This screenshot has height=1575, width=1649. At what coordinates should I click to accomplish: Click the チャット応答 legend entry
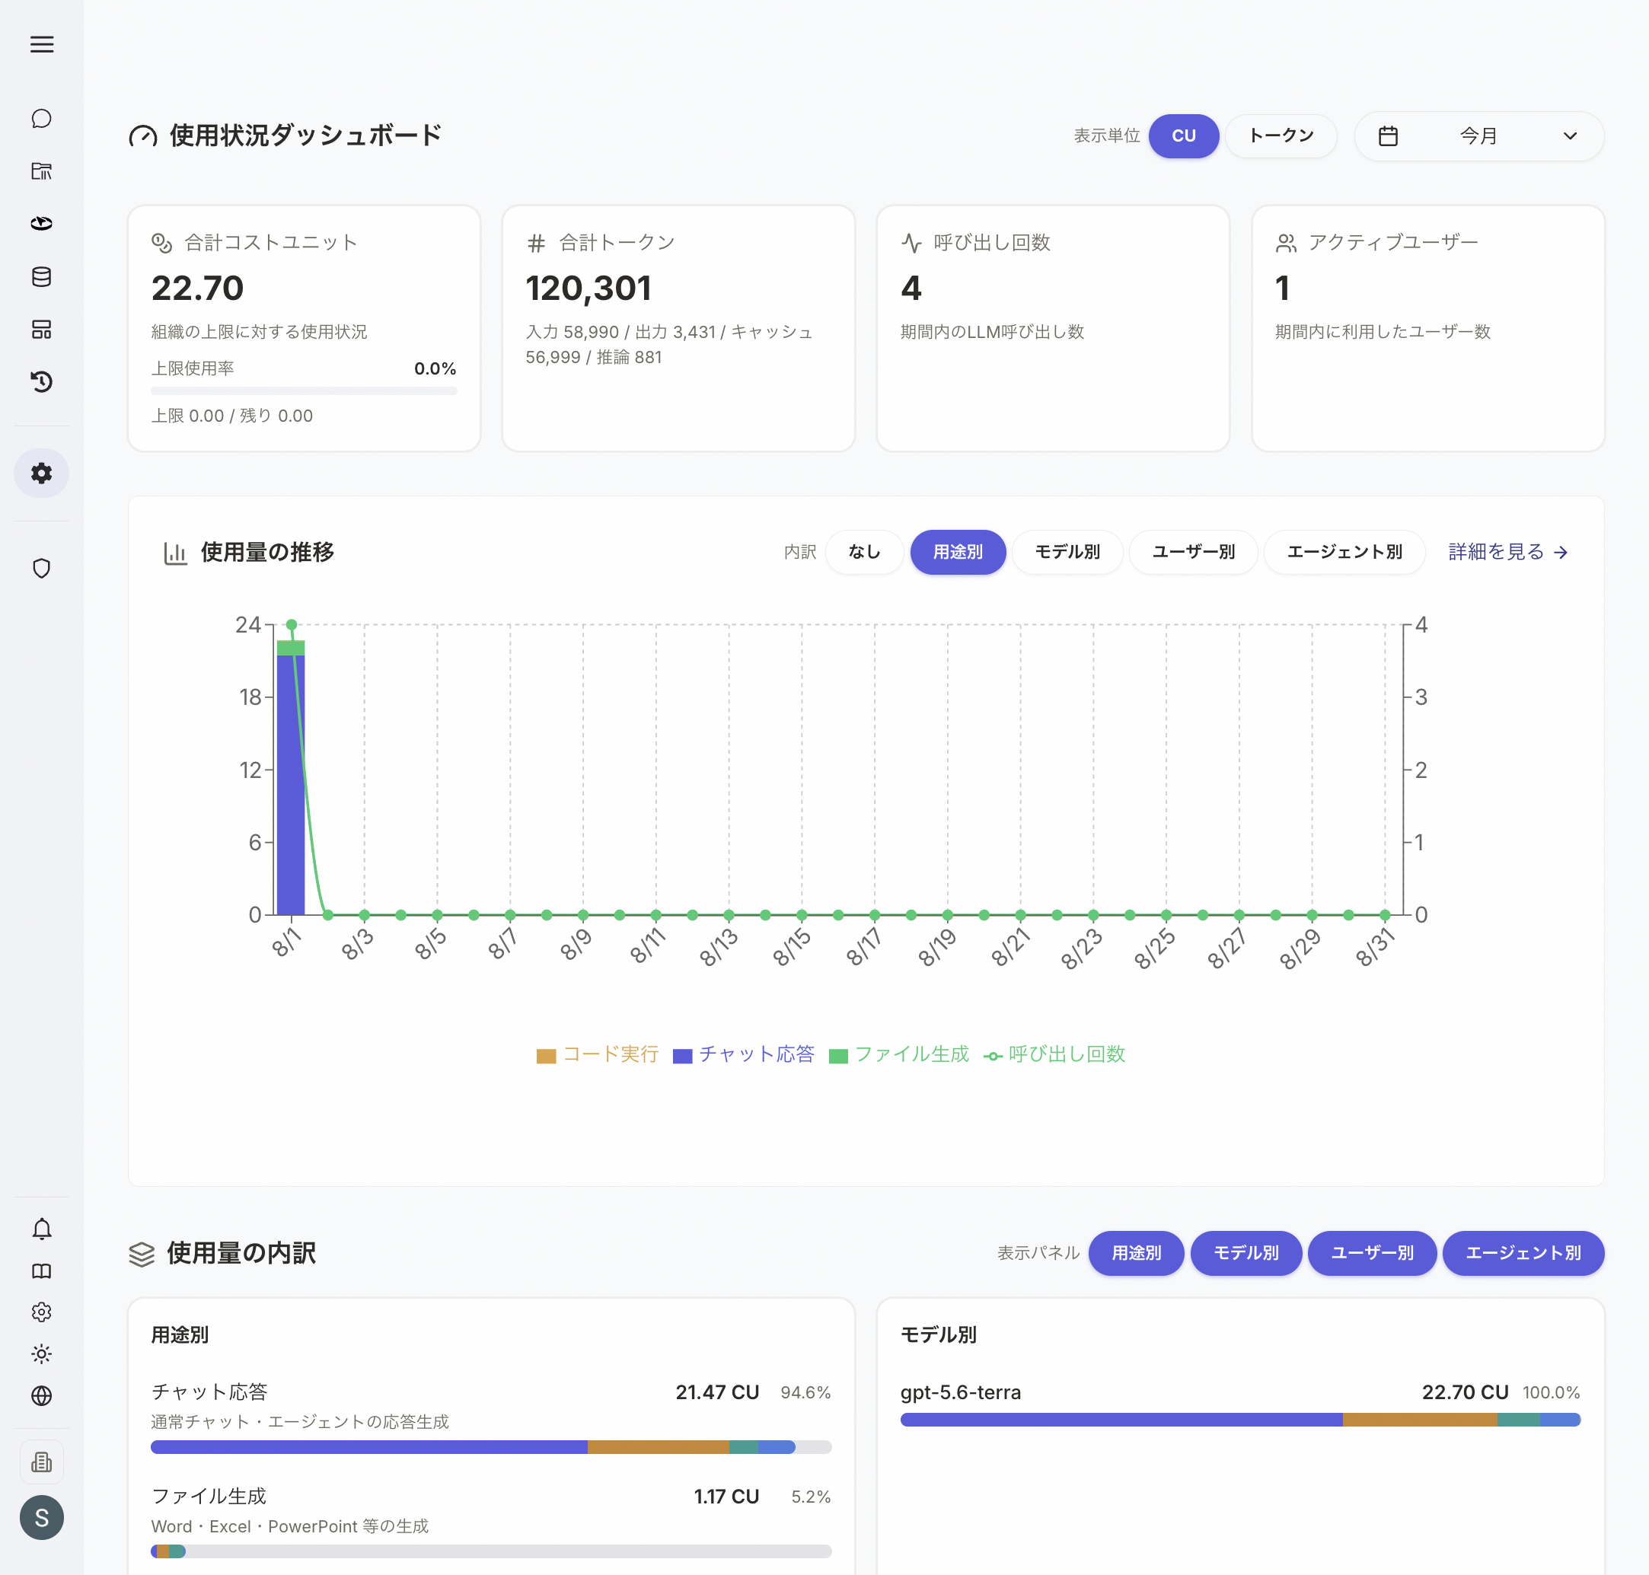coord(744,1054)
